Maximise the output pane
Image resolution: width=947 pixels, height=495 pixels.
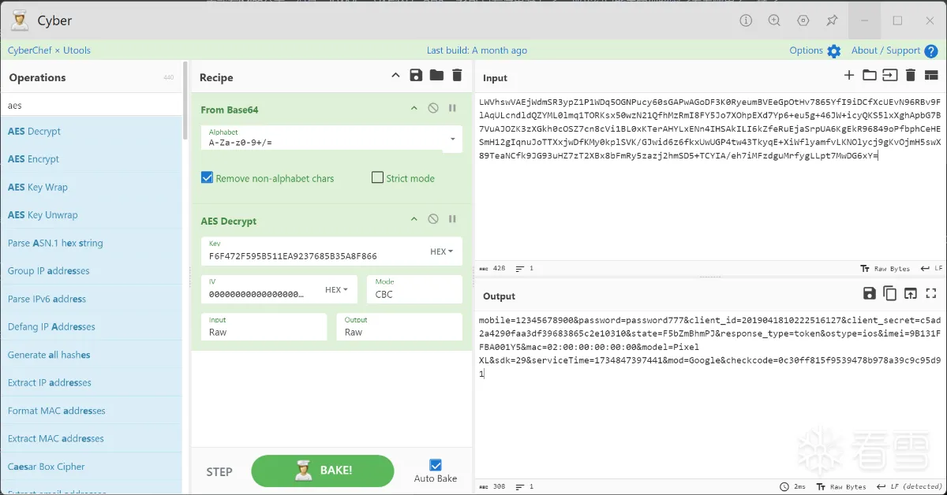point(931,294)
